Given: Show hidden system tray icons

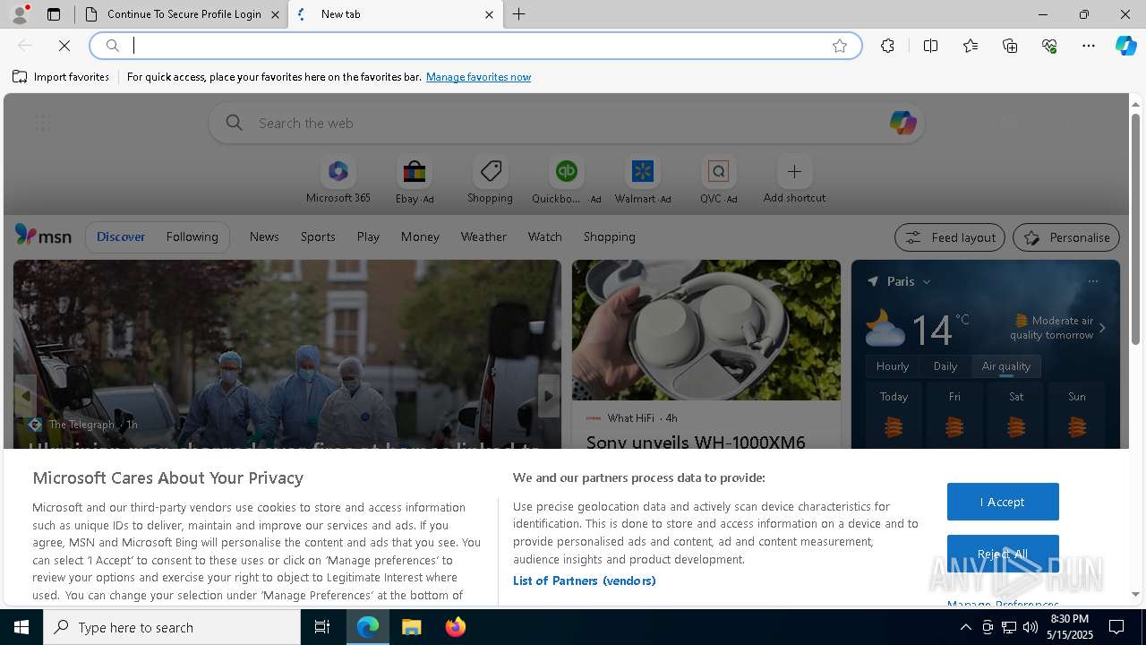Looking at the screenshot, I should (x=965, y=627).
